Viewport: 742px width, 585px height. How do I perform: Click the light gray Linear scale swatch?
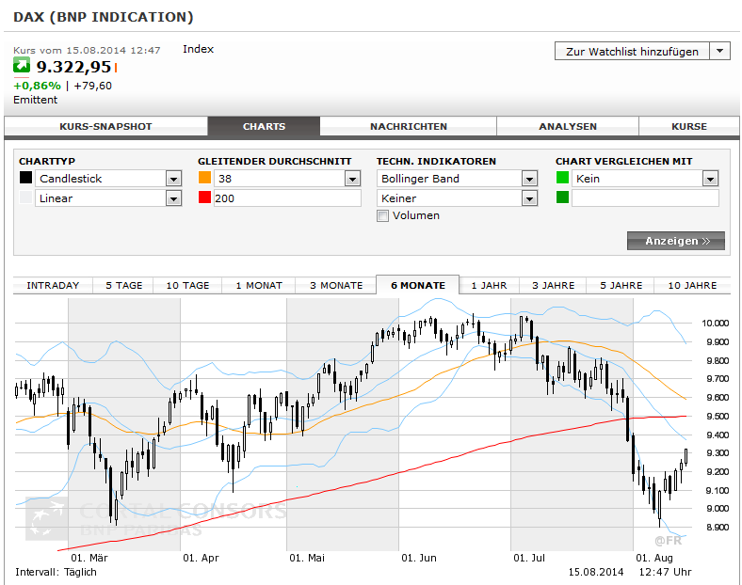(25, 198)
